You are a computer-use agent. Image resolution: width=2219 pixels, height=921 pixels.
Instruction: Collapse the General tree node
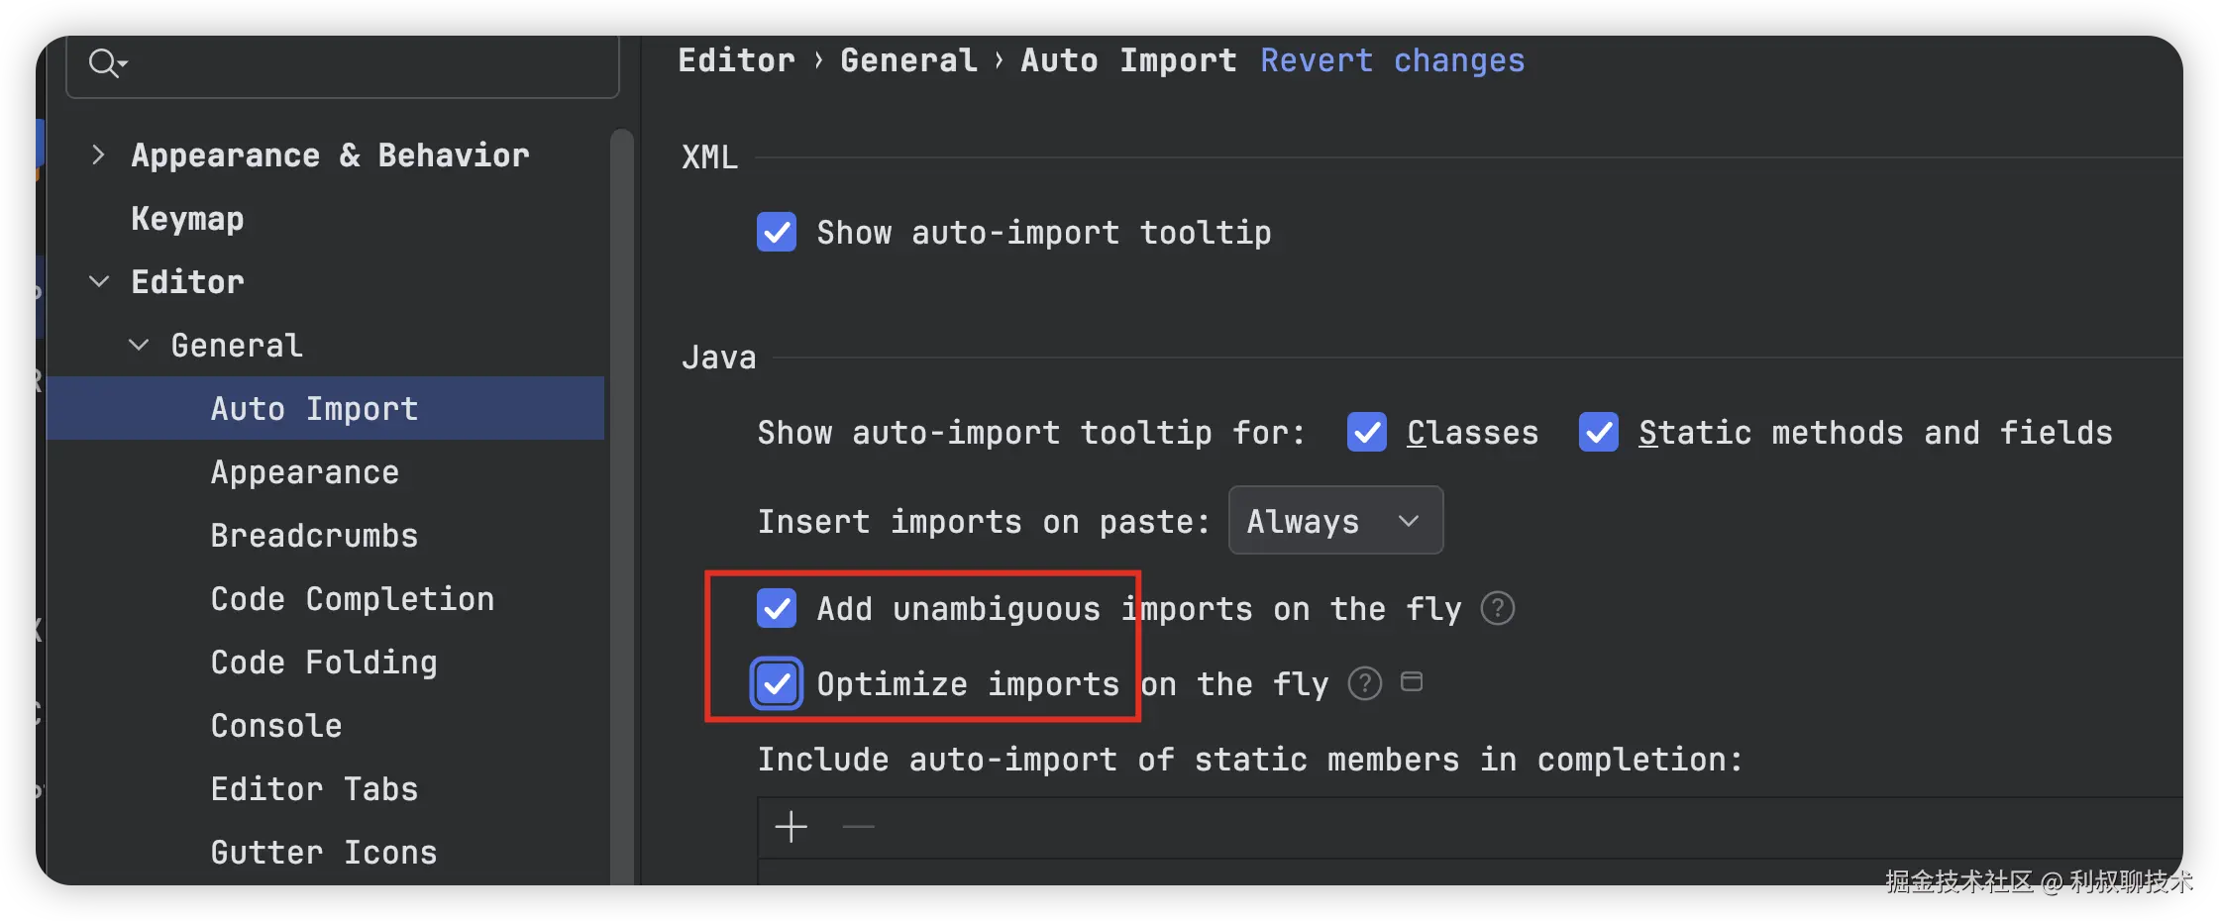(x=139, y=345)
